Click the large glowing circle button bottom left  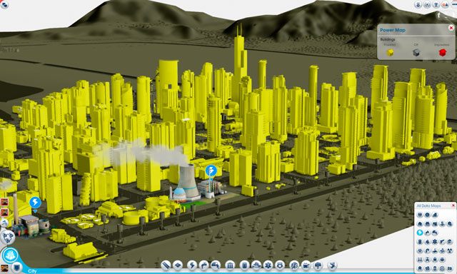[9, 255]
